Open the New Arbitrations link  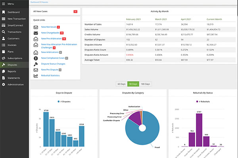pos(50,52)
